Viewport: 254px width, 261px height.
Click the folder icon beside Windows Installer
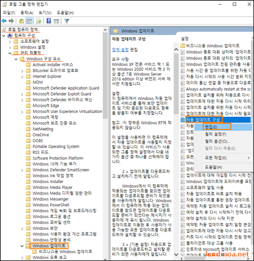(x=28, y=182)
